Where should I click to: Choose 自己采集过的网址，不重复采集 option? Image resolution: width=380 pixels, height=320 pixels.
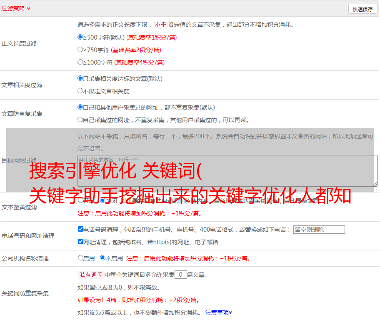80,120
